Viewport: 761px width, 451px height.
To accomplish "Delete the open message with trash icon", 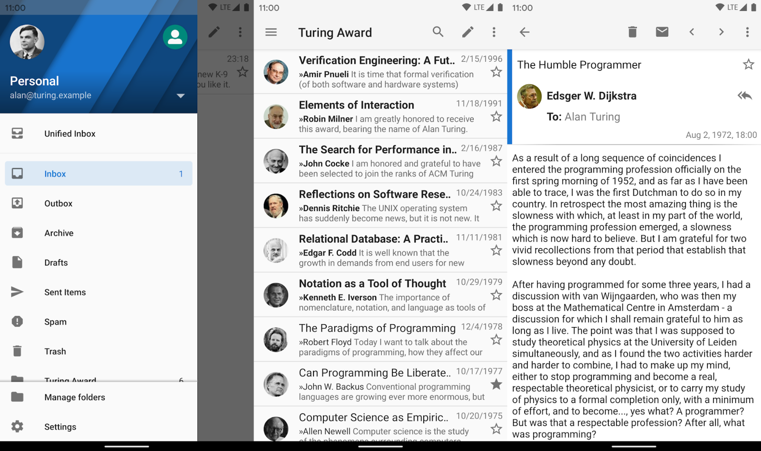I will click(632, 32).
